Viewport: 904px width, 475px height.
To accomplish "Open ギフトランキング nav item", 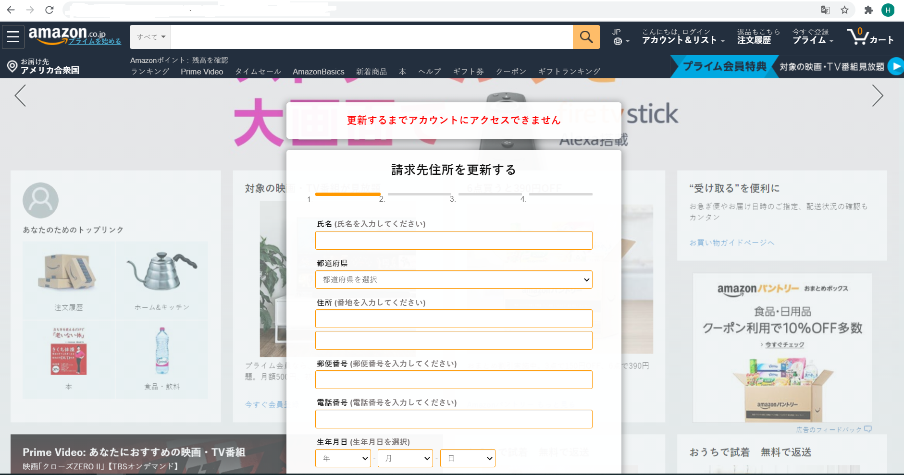I will coord(570,72).
